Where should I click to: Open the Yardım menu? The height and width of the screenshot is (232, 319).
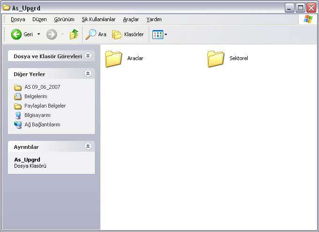coord(154,19)
